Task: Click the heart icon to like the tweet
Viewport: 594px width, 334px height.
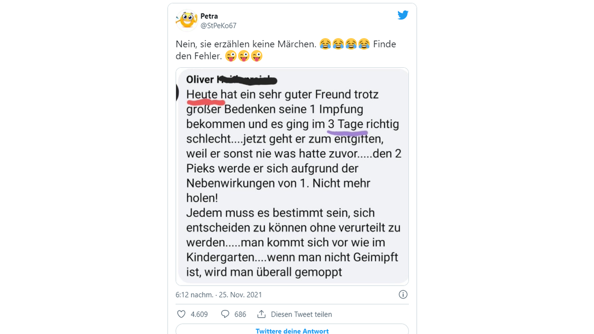Action: (x=181, y=314)
